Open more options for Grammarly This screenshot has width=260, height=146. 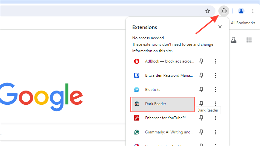pos(215,132)
